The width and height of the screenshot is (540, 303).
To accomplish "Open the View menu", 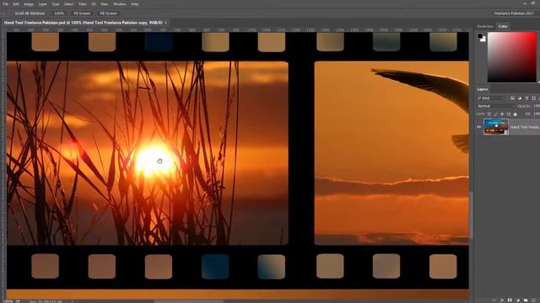I will pos(105,4).
